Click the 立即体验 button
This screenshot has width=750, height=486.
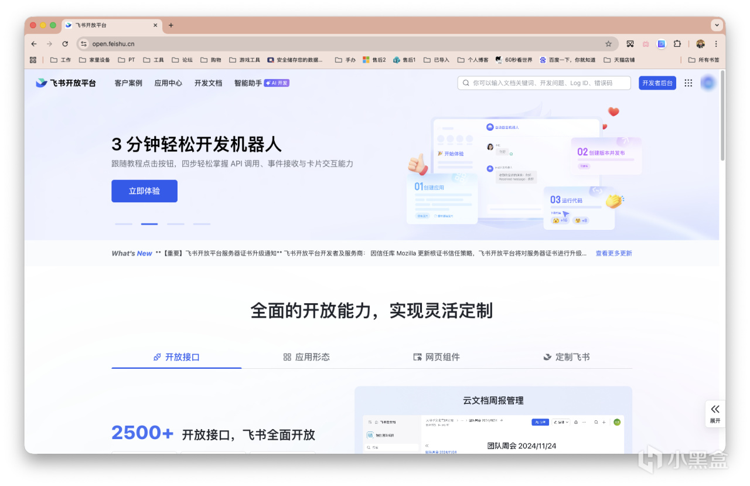[144, 191]
